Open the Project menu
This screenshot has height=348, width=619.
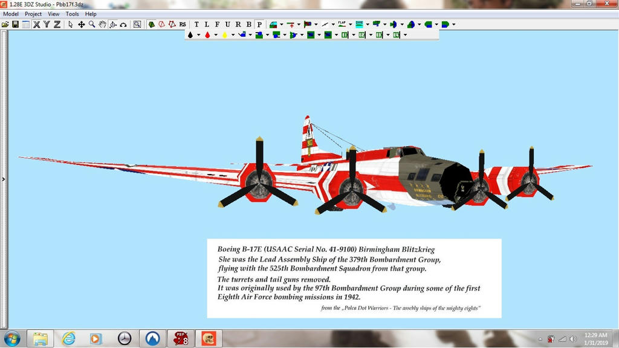pos(33,14)
